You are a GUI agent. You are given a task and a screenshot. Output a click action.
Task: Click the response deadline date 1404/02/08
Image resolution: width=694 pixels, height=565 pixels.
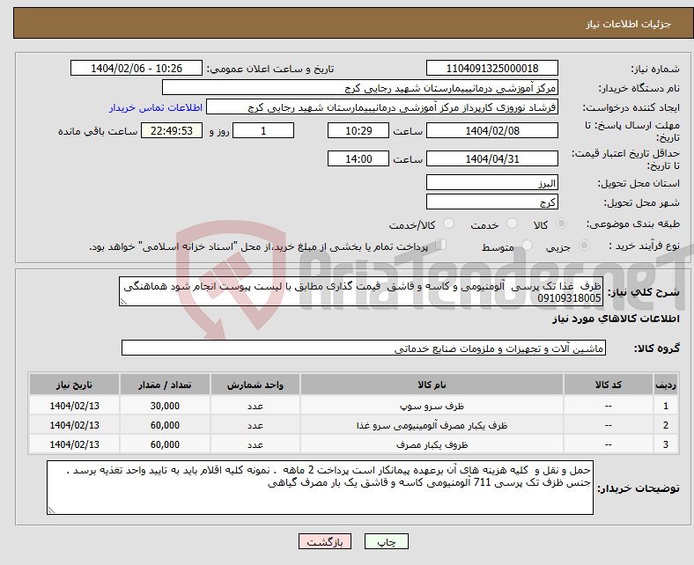click(x=492, y=130)
